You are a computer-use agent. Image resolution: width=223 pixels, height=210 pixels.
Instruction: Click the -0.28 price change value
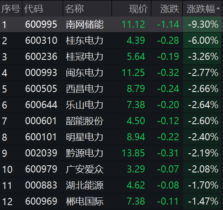click(168, 40)
